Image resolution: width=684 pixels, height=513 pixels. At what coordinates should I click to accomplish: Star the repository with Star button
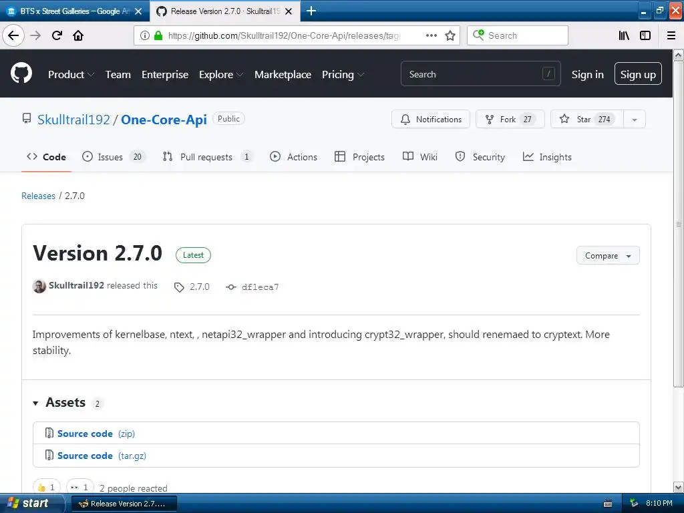pos(587,120)
